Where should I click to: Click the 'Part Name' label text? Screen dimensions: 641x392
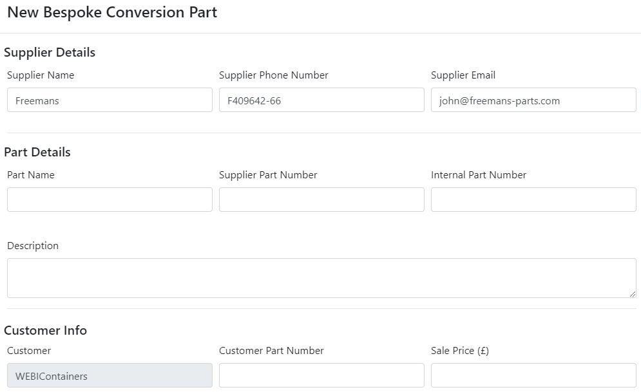31,175
